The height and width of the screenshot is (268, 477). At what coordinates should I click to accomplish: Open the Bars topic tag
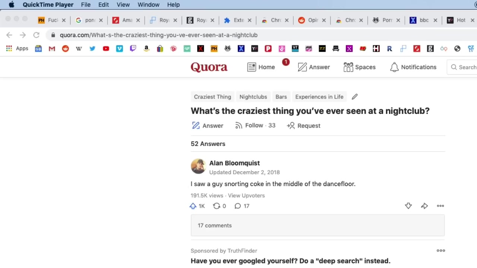281,97
